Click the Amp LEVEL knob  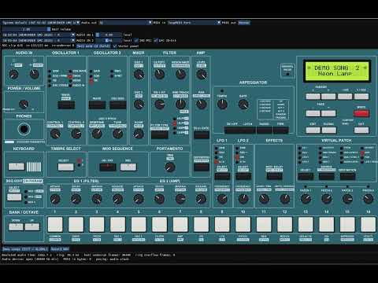pos(202,75)
